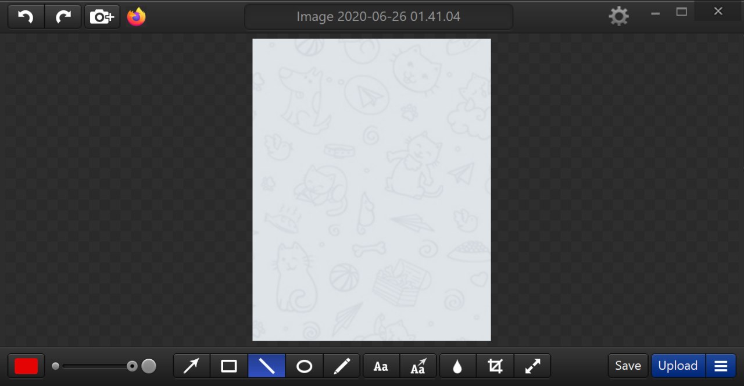Edit the image title field

(378, 17)
